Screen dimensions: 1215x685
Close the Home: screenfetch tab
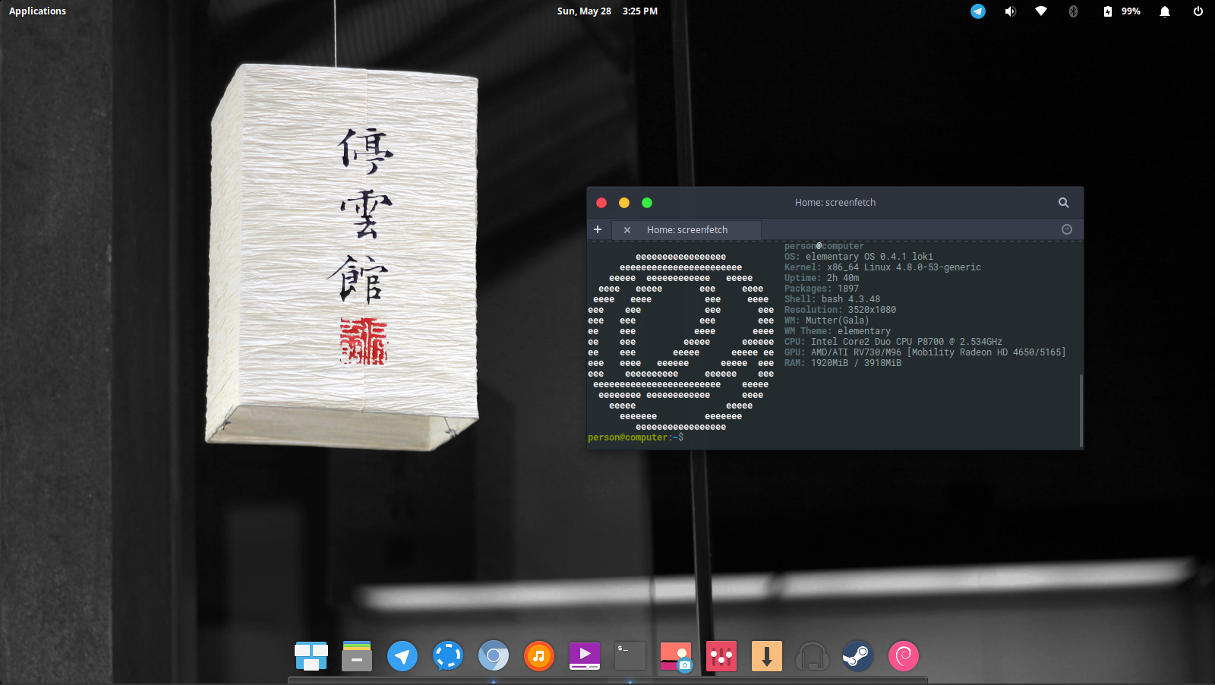(627, 230)
